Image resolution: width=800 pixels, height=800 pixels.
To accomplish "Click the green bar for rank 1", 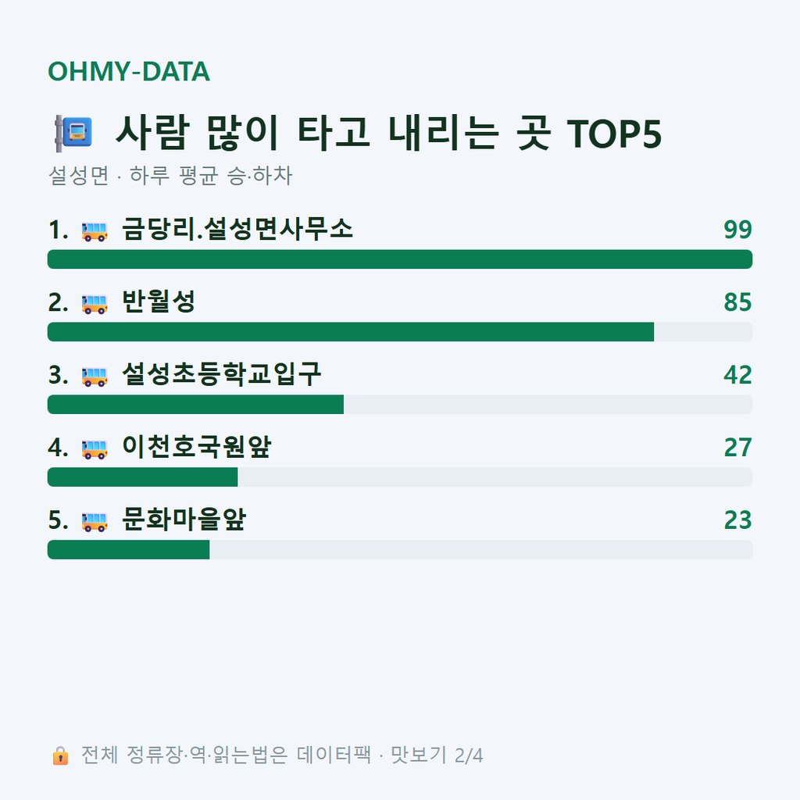I will 400,259.
